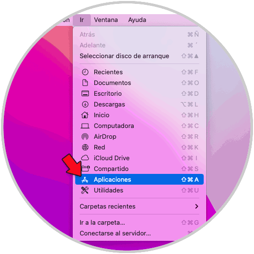Image resolution: width=254 pixels, height=254 pixels.
Task: Open the Ir menu in menu bar
Action: click(x=82, y=20)
